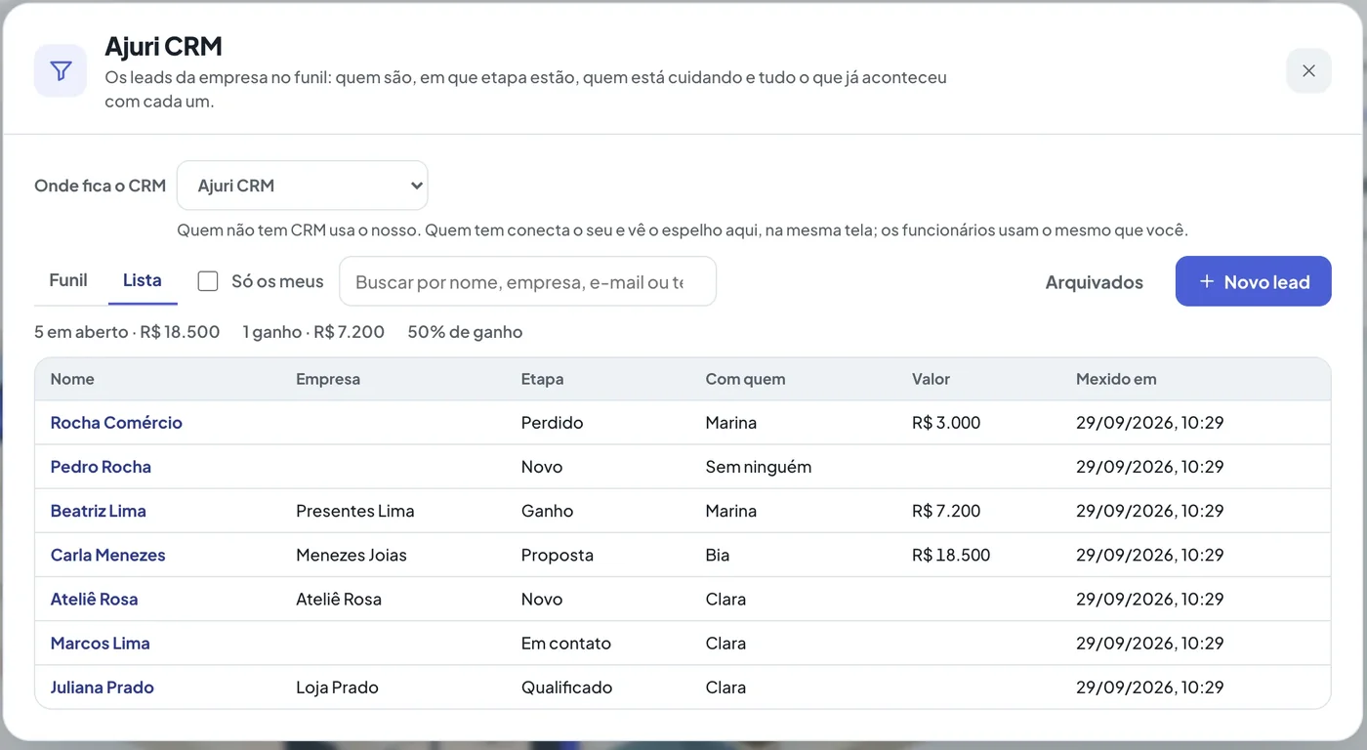The height and width of the screenshot is (750, 1367).
Task: Click the Presentes Lima company cell
Action: tap(355, 511)
